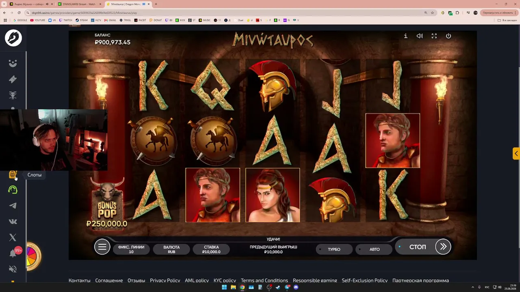The width and height of the screenshot is (520, 292).
Task: Open a new browser tab
Action: coord(156,4)
